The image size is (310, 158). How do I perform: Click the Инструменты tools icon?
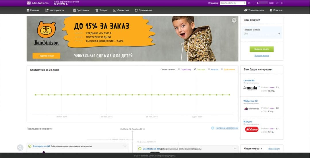click(x=47, y=10)
